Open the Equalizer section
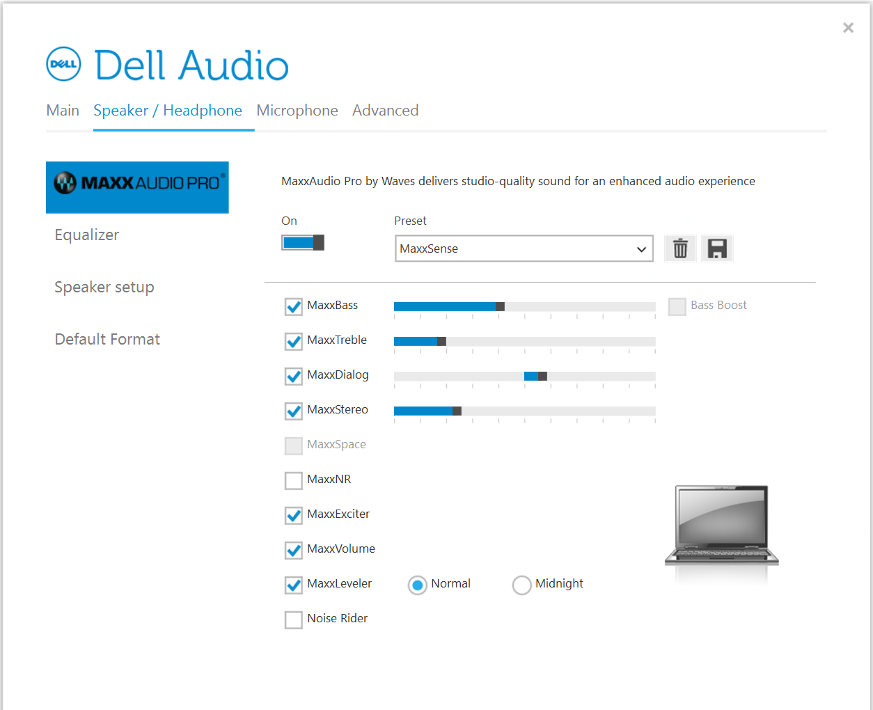 87,235
